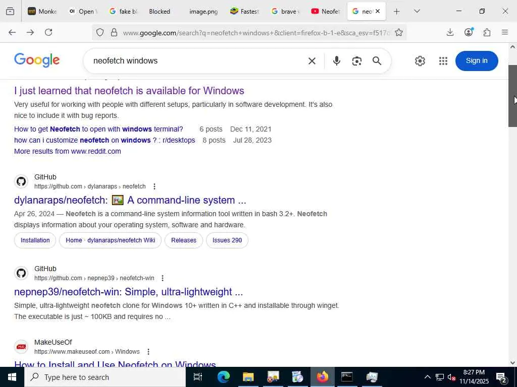Open three-dot menu for MakeUseOf result
Image resolution: width=517 pixels, height=387 pixels.
[148, 352]
